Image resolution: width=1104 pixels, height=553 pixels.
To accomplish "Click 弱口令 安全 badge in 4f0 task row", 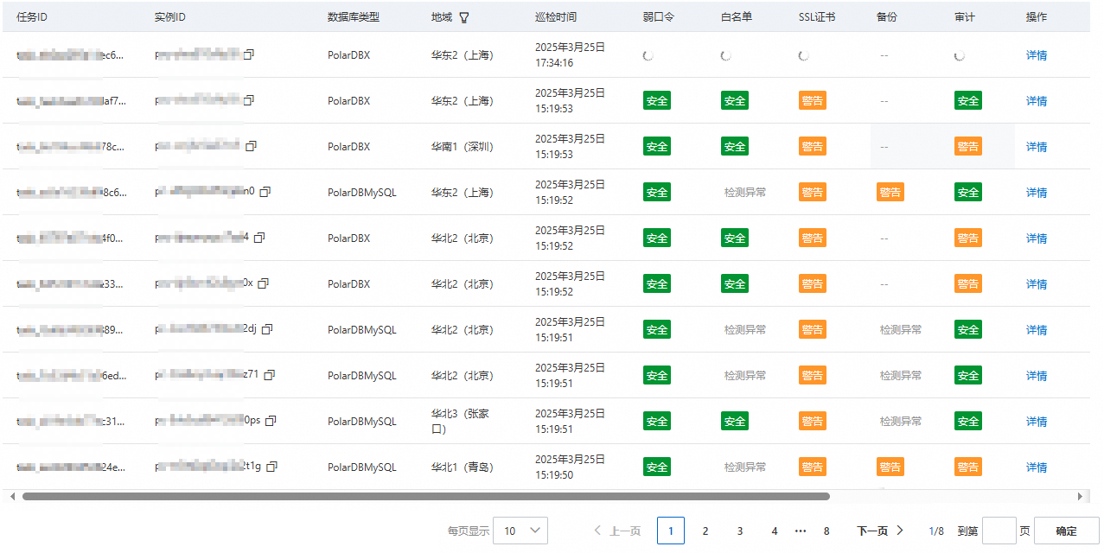I will click(657, 238).
